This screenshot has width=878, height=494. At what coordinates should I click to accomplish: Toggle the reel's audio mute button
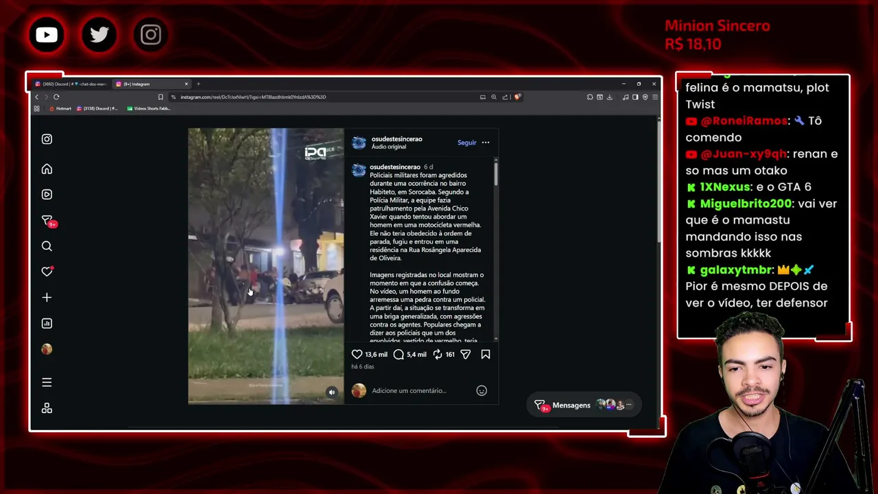point(332,392)
